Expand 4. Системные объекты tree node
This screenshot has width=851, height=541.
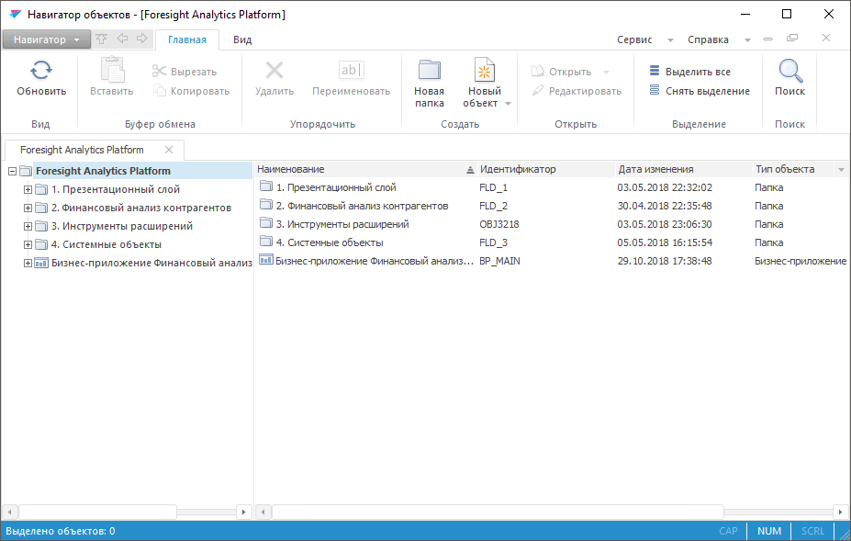point(28,245)
